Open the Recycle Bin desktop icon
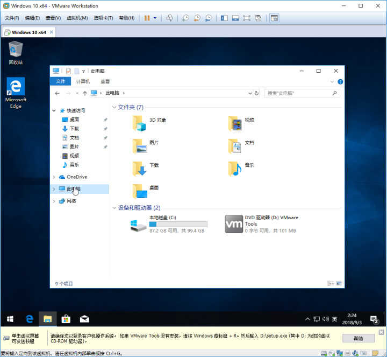This screenshot has height=357, width=387. [16, 53]
